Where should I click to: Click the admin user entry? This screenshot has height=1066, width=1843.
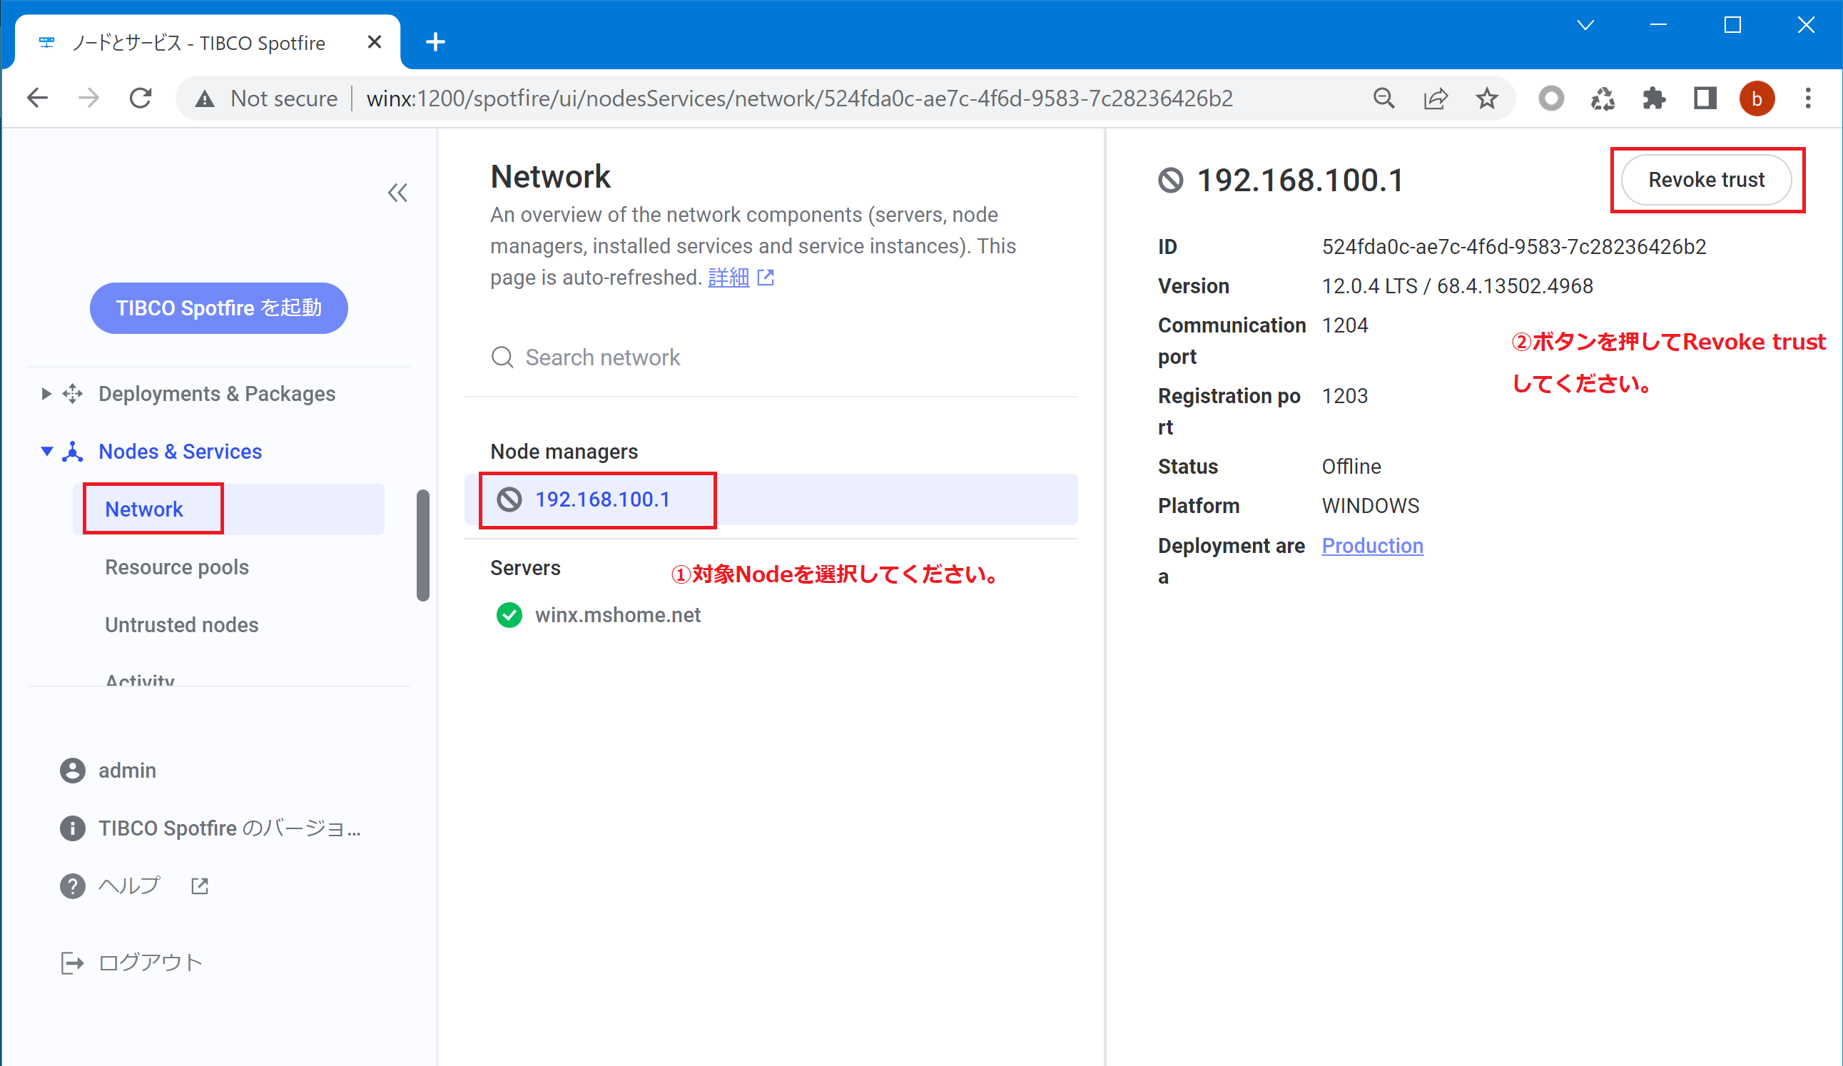coord(126,770)
